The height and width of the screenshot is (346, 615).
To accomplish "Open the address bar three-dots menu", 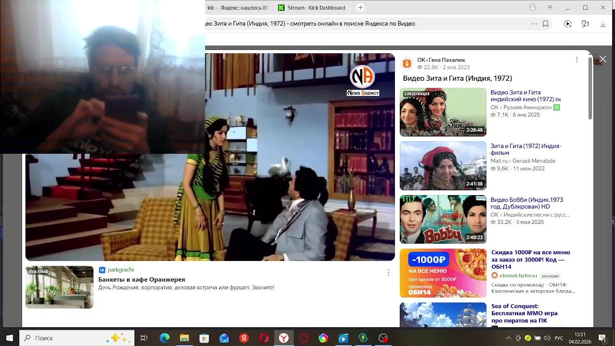I will coord(534,24).
